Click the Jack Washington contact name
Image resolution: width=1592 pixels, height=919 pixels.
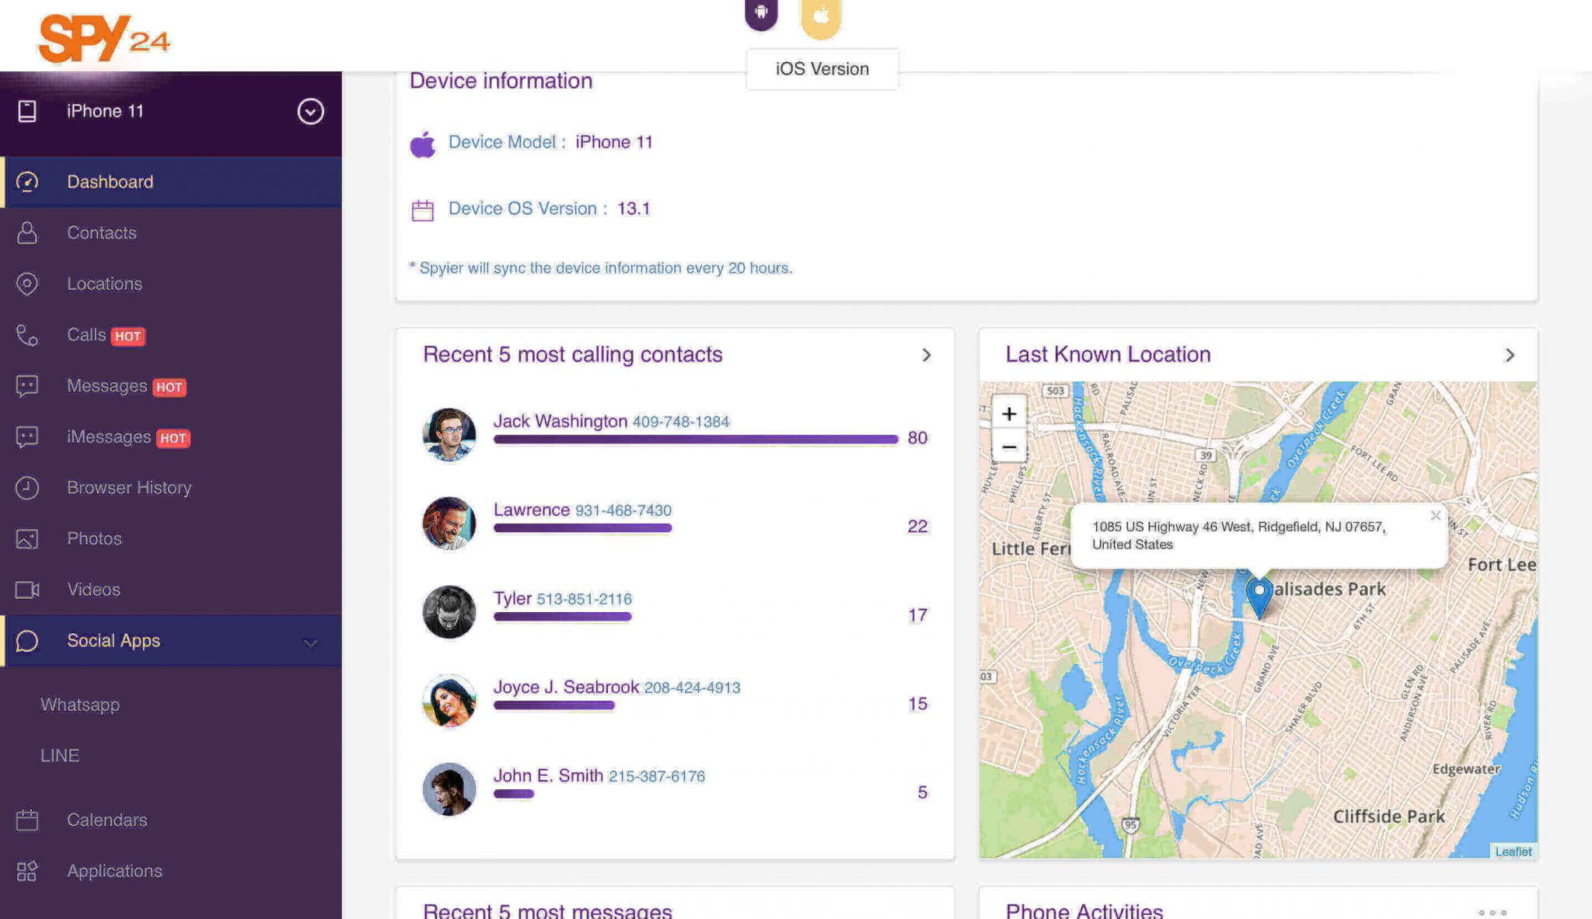click(x=560, y=421)
